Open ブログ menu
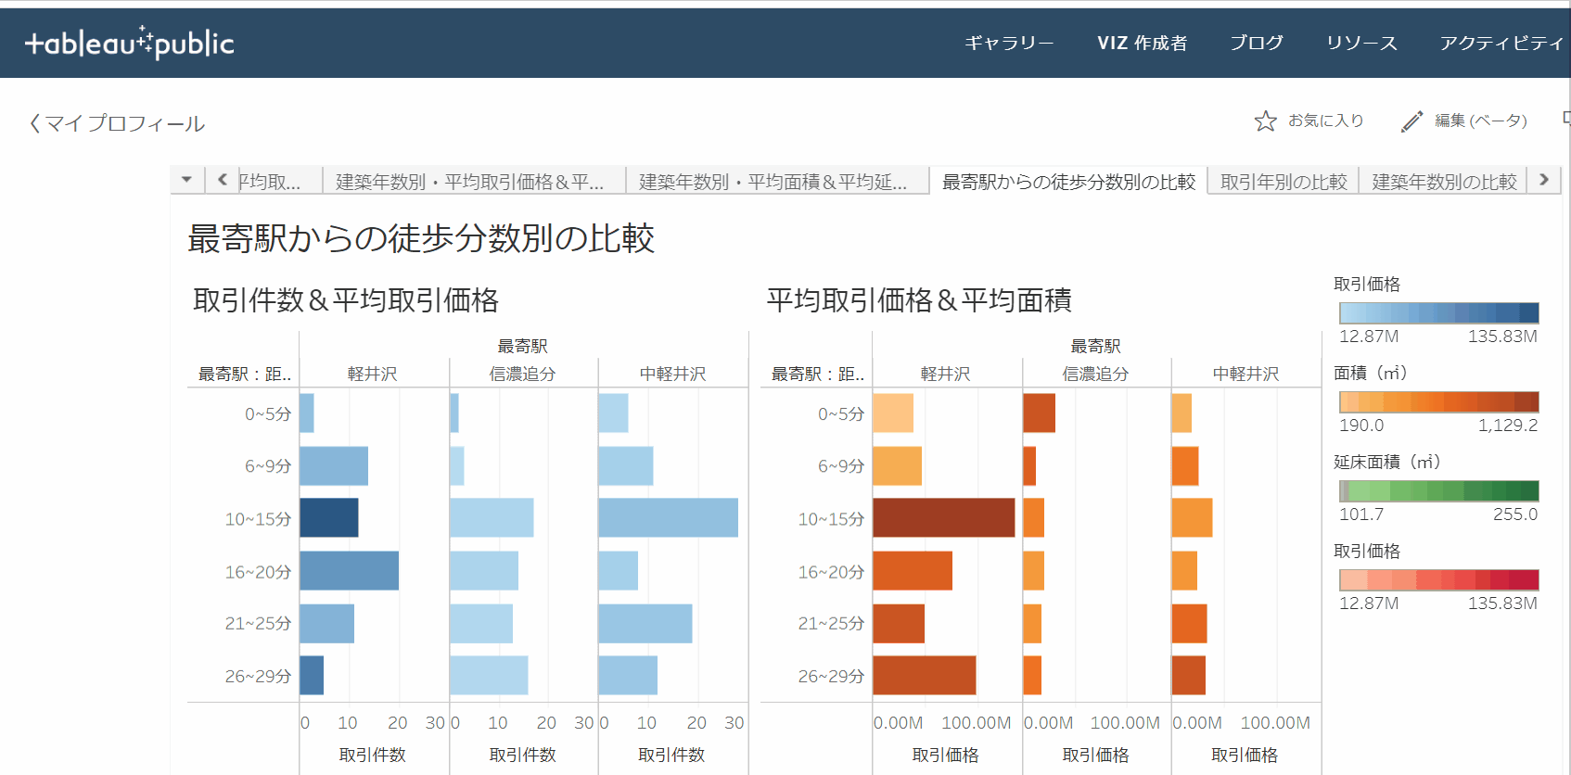Screen dimensions: 1571x775 1257,43
